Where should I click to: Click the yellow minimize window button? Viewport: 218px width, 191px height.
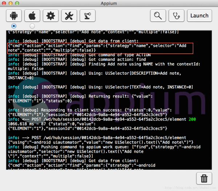coord(11,3)
